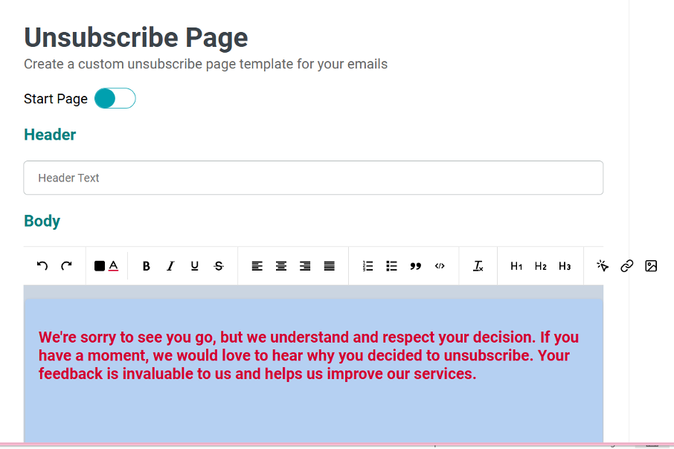This screenshot has width=674, height=449.
Task: Apply strikethrough formatting
Action: 219,266
